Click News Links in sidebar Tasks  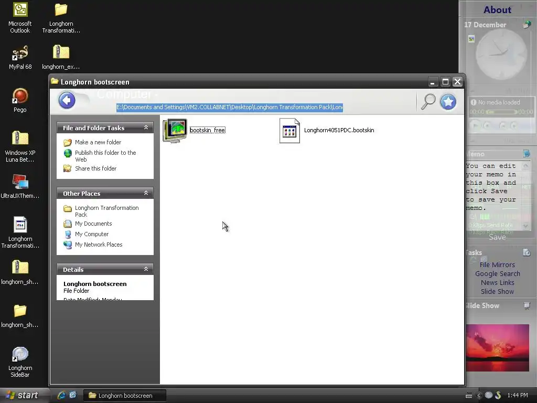pyautogui.click(x=497, y=282)
